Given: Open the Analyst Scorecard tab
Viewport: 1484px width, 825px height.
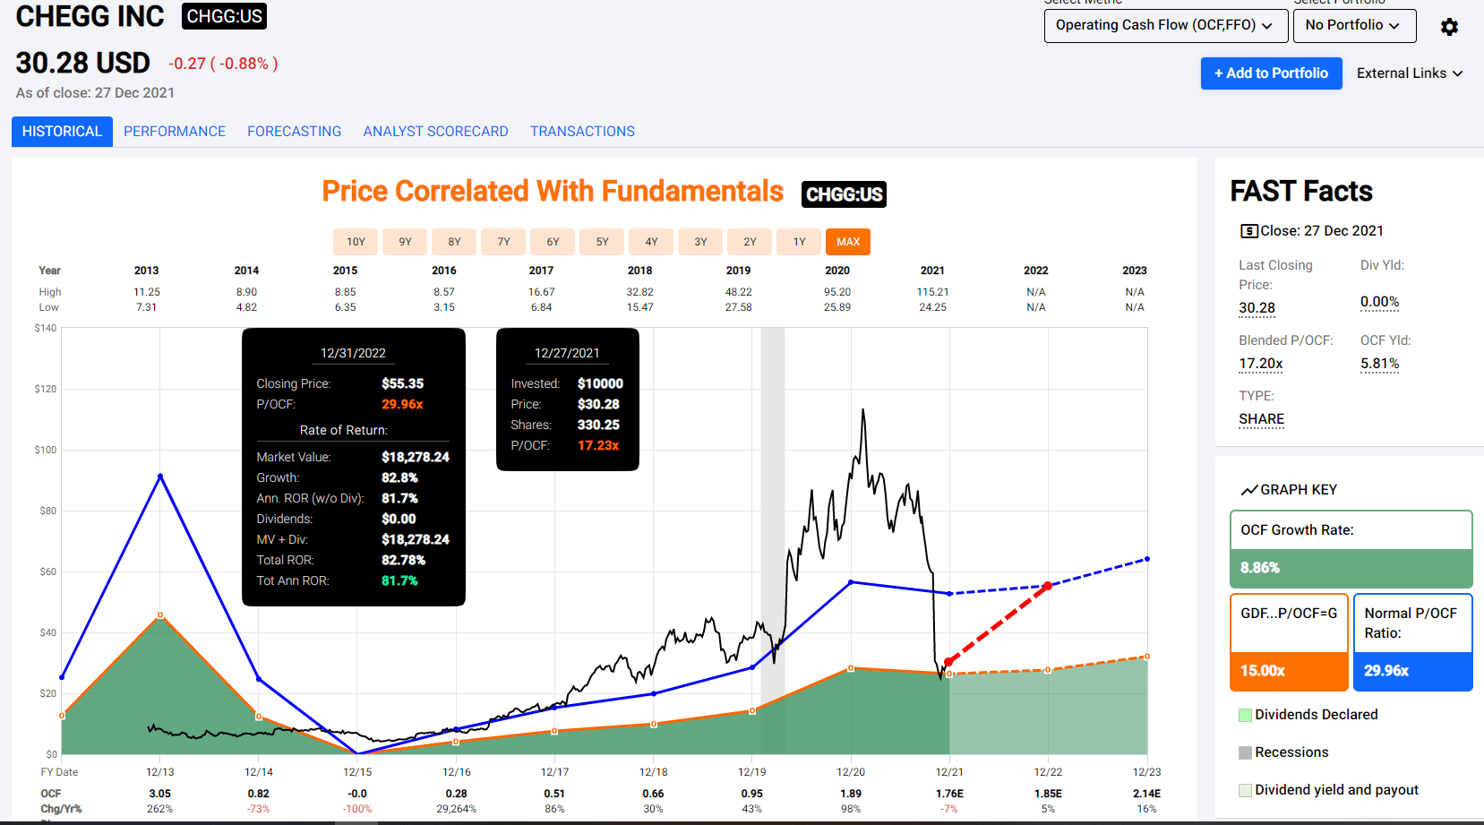Looking at the screenshot, I should tap(435, 132).
